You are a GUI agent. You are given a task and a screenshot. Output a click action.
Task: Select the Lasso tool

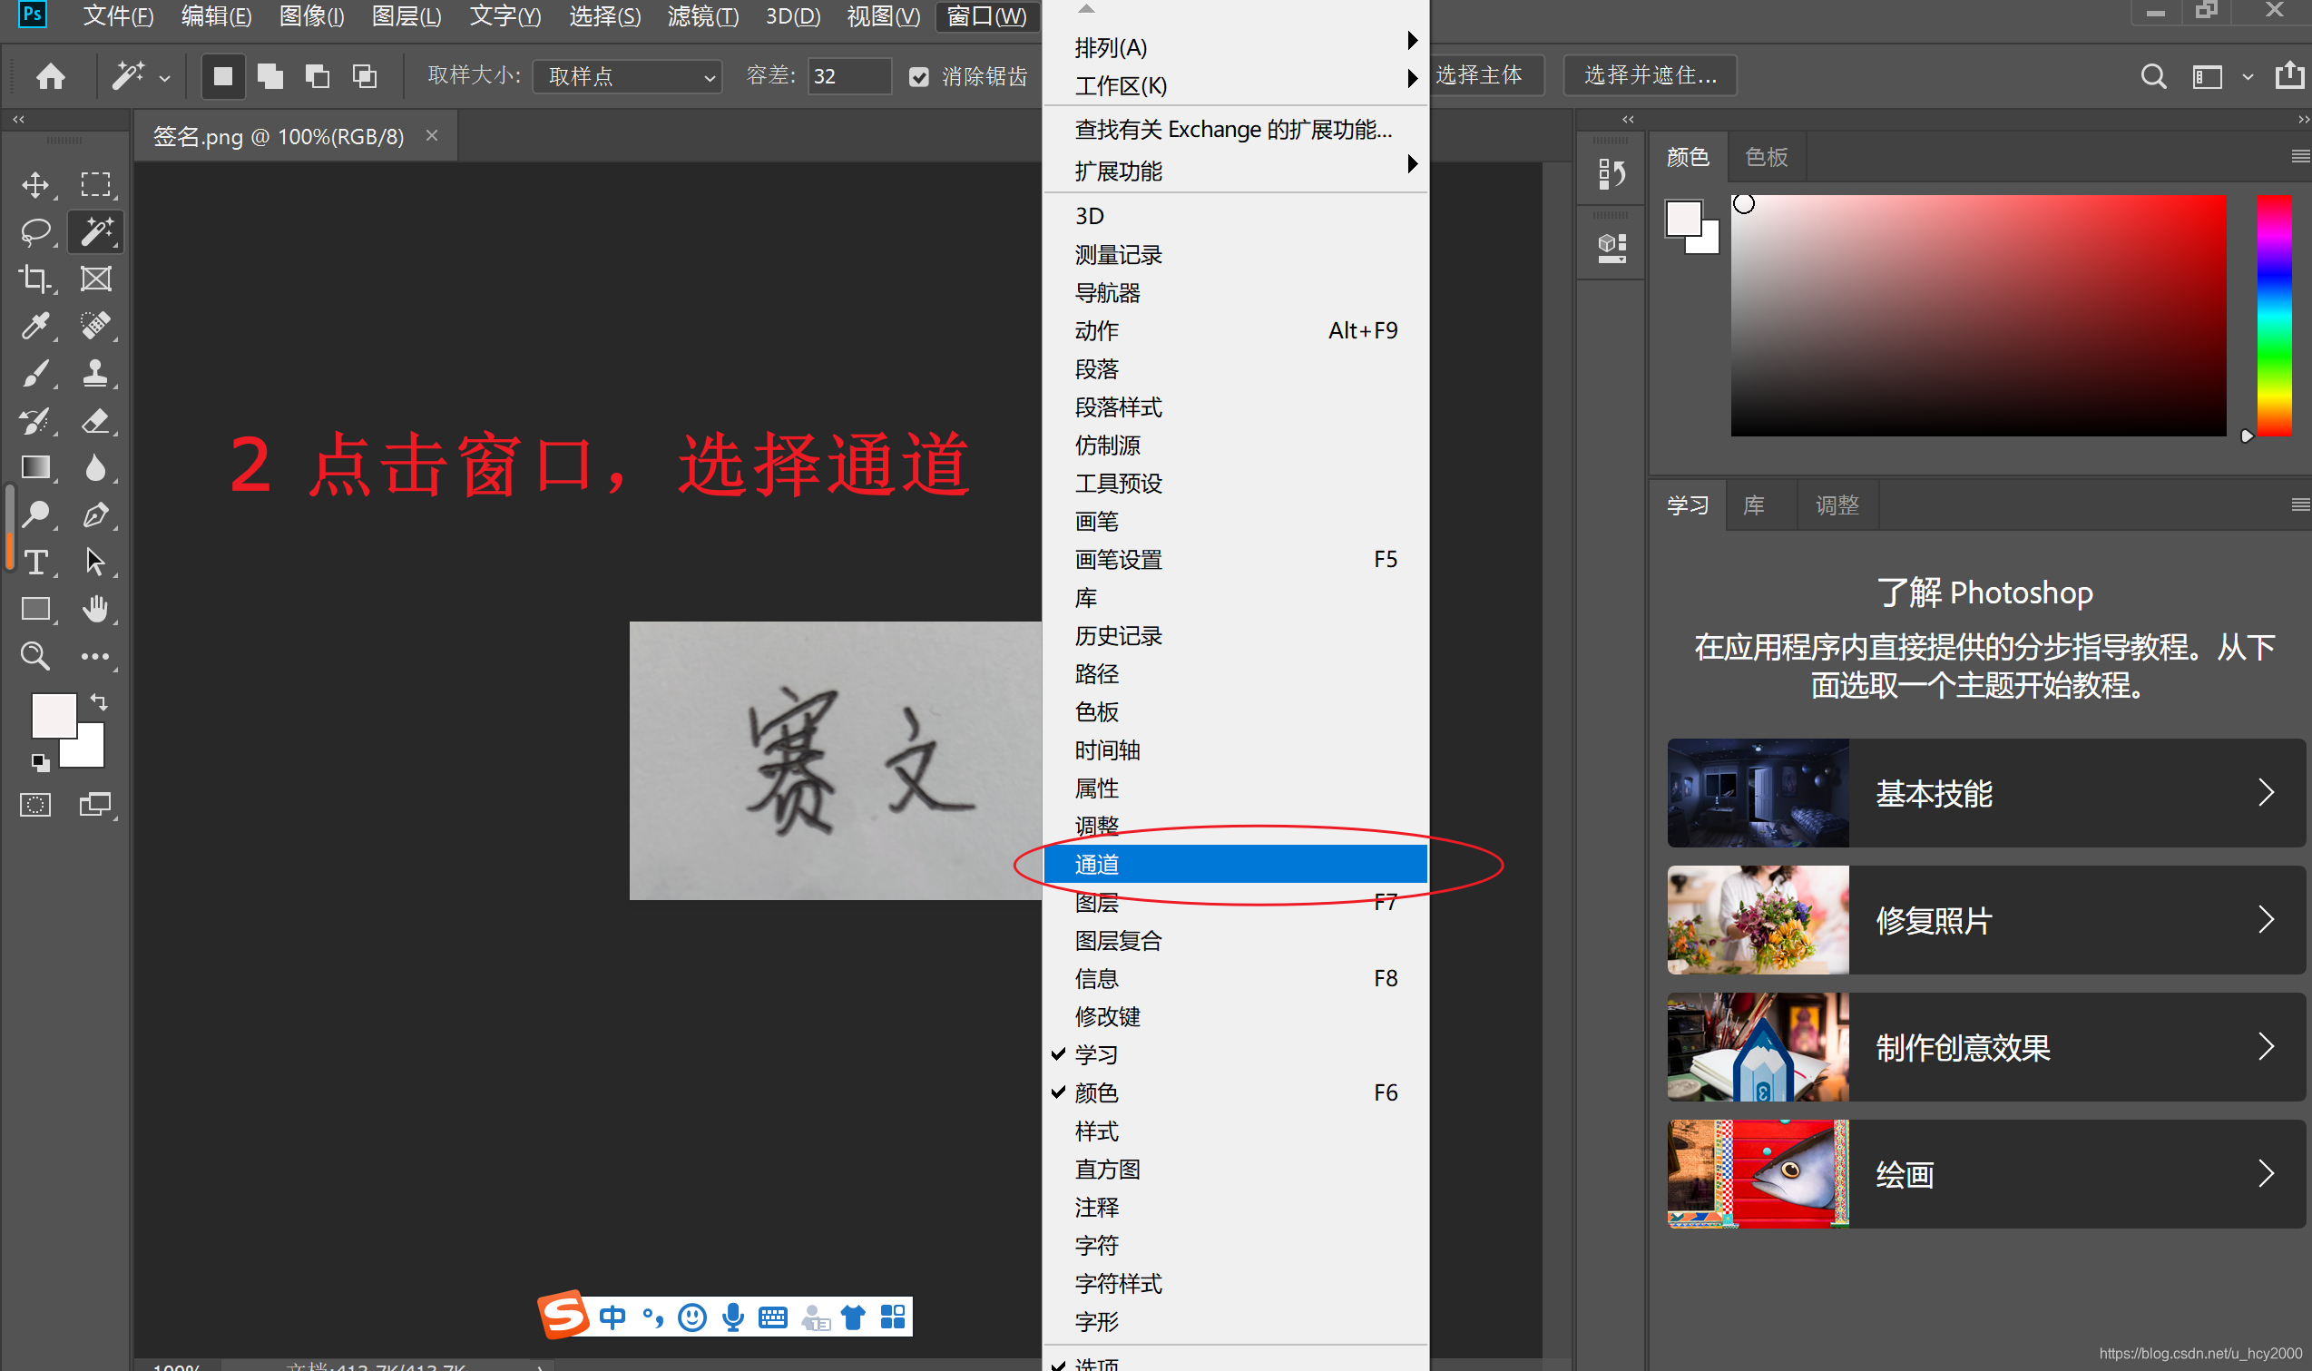(35, 231)
